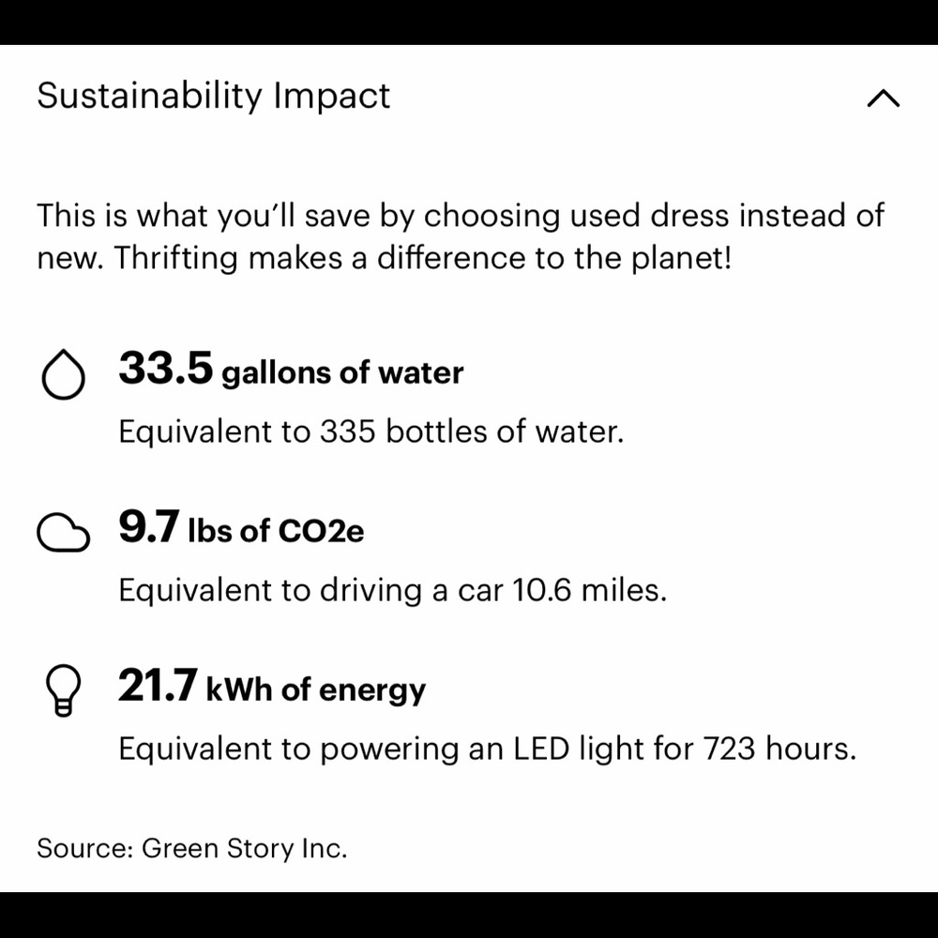Click the 33.5 water savings number
The height and width of the screenshot is (938, 938).
tap(165, 369)
